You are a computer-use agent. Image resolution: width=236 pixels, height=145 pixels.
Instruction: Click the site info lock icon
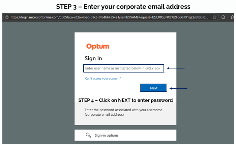tap(7, 17)
